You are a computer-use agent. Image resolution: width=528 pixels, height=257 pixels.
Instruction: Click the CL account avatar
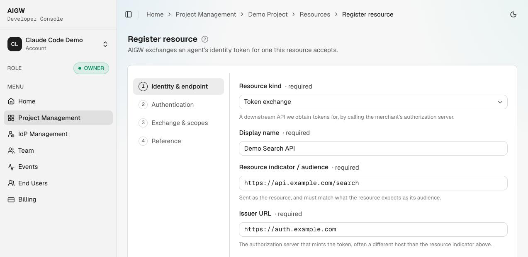pyautogui.click(x=15, y=44)
